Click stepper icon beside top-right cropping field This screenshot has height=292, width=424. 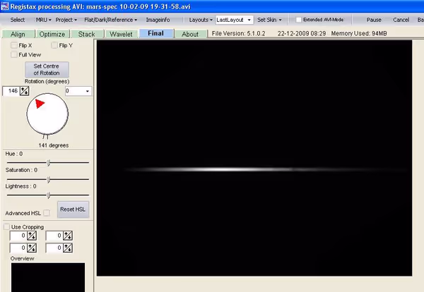click(x=69, y=236)
